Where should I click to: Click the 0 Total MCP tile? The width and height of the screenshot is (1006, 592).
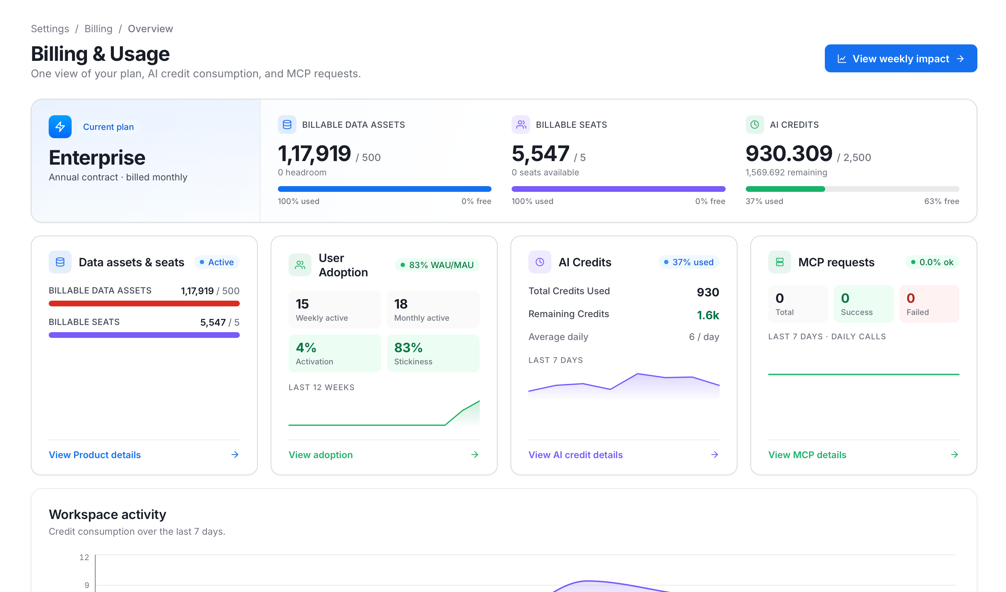click(798, 304)
